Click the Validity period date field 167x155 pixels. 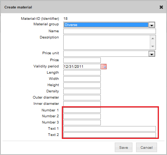(82, 66)
